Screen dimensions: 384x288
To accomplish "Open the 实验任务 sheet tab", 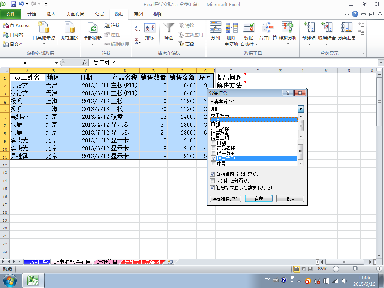I will [x=37, y=262].
